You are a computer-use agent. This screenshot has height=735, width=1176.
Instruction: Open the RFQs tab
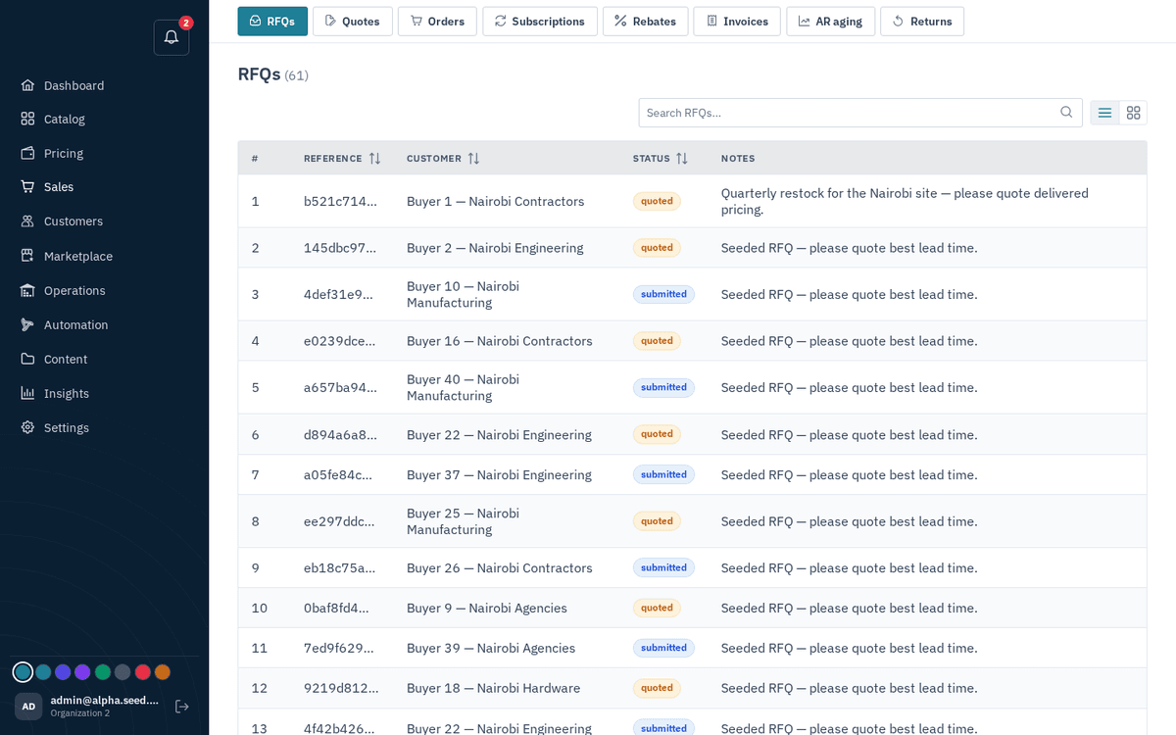(272, 22)
